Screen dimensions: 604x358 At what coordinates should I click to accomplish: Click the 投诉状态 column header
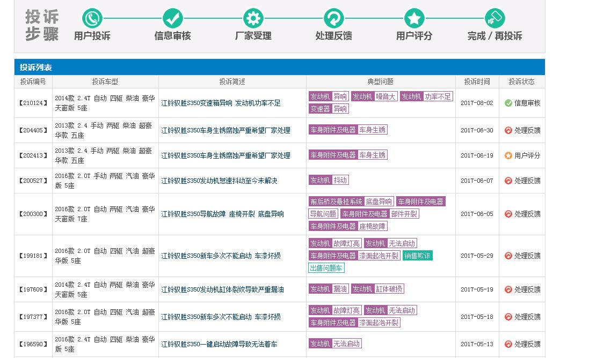point(521,81)
